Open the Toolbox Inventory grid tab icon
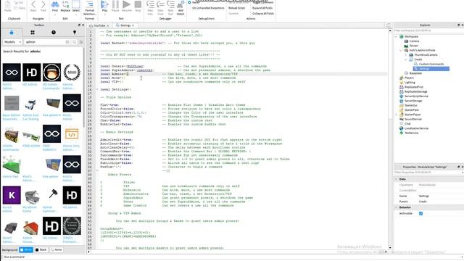 [33, 32]
